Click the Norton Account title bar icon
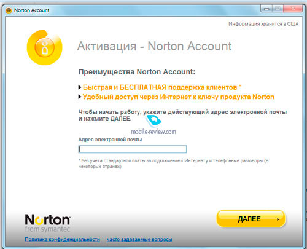Image resolution: width=307 pixels, height=249 pixels. (9, 10)
